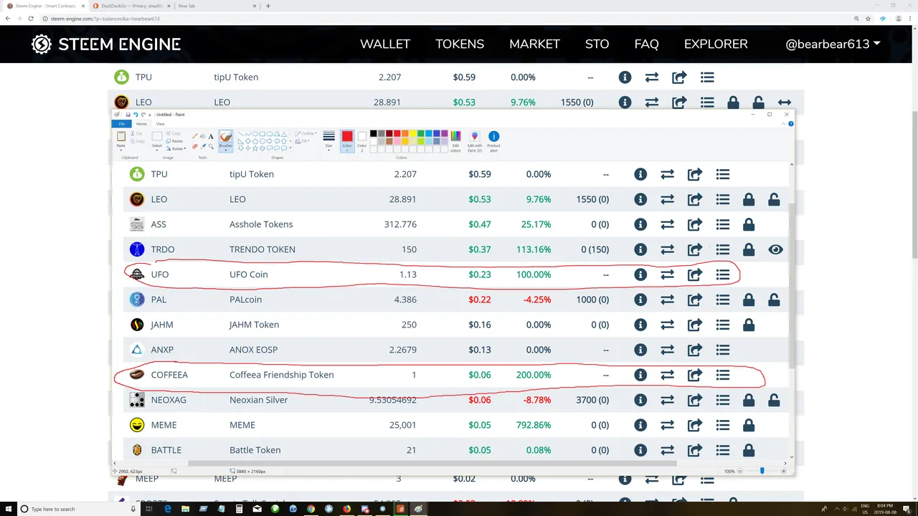
Task: Click Paint's zoom slider handle
Action: coord(762,471)
